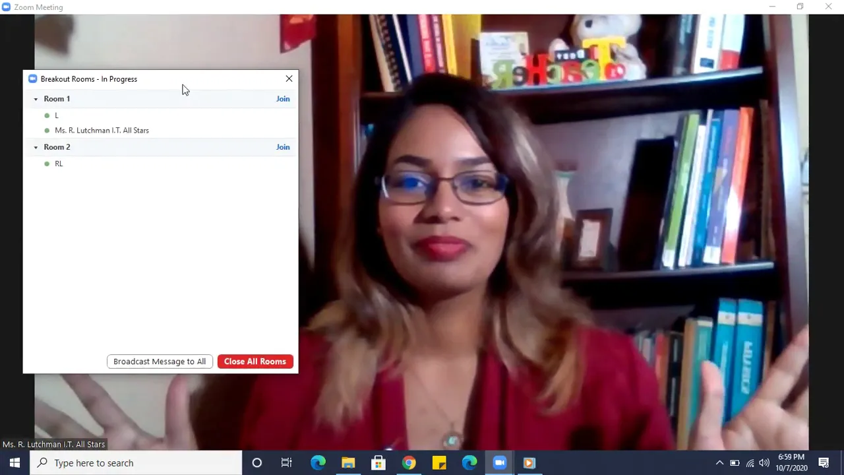844x475 pixels.
Task: Open the volume speaker tray icon
Action: 764,463
